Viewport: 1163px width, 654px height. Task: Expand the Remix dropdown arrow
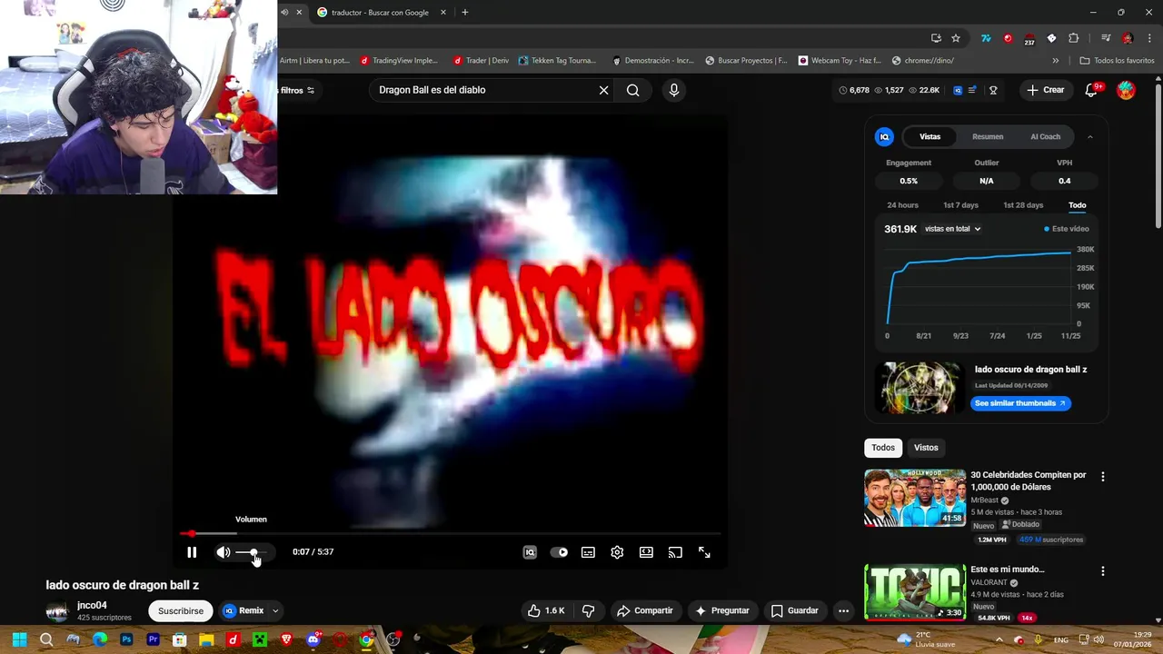(275, 610)
